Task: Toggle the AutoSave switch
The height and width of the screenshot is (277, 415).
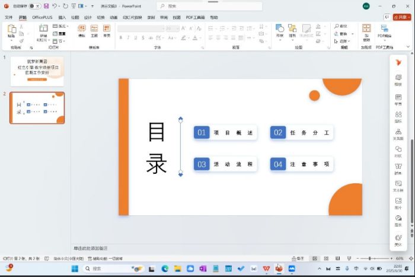Action: tap(35, 6)
